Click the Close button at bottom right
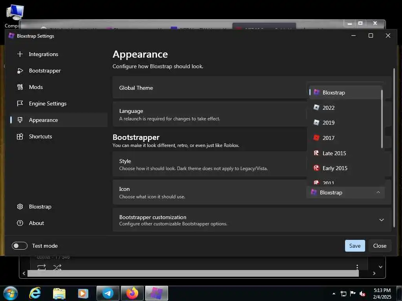402x301 pixels. 380,246
